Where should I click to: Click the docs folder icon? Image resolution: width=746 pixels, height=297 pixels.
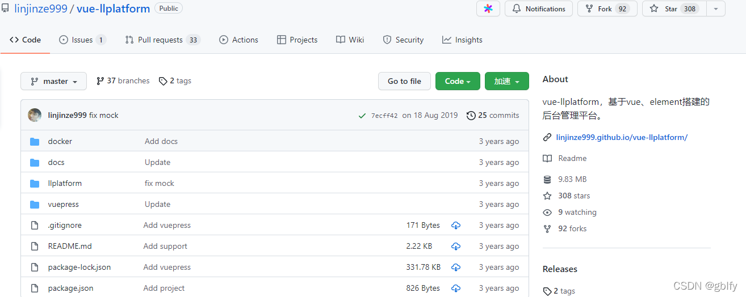(35, 162)
